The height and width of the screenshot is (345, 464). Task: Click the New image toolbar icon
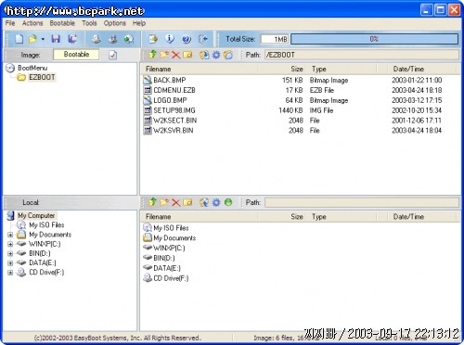[19, 39]
